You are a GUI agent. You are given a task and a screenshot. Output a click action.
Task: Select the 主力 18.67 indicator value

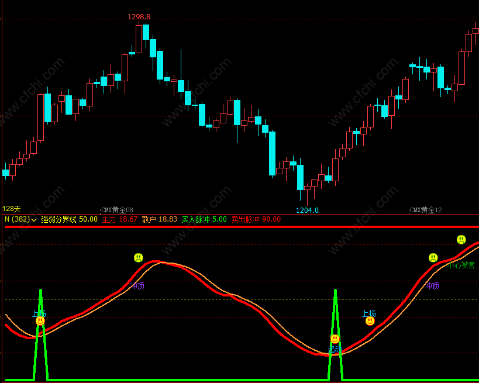click(x=120, y=219)
